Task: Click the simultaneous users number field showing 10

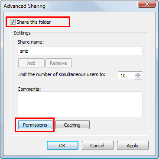Action: click(x=127, y=76)
